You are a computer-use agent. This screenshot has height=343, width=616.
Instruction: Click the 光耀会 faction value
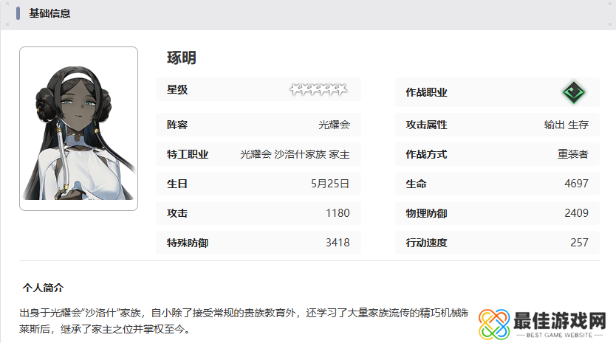334,125
